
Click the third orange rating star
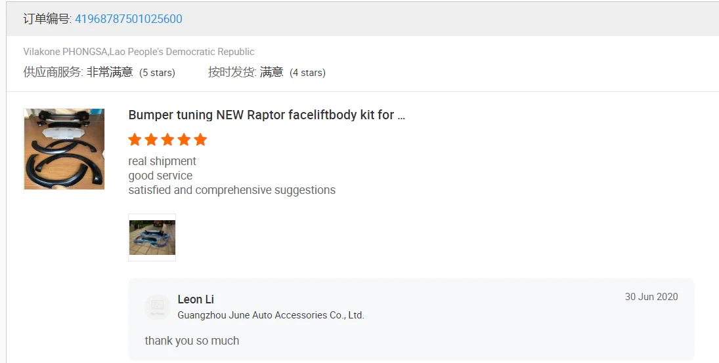coord(167,140)
